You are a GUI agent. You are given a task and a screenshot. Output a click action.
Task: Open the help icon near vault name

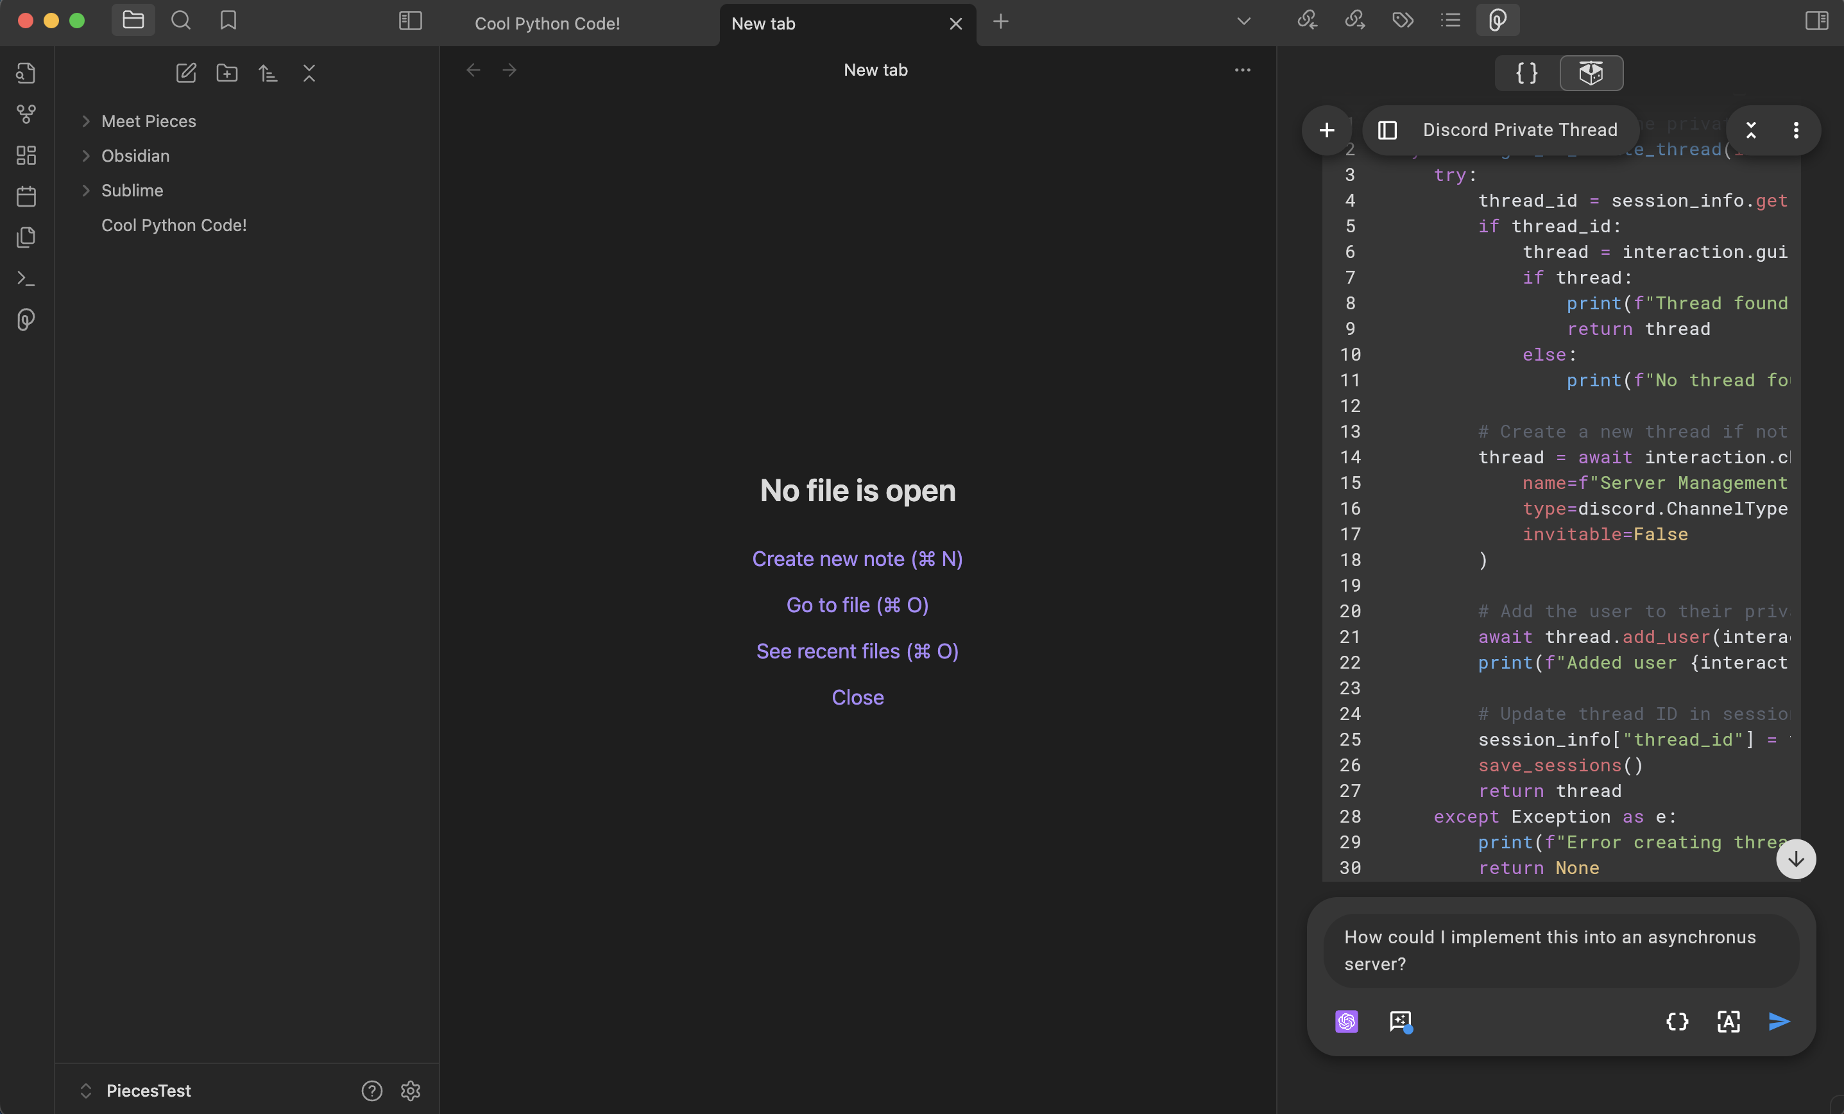pos(372,1091)
